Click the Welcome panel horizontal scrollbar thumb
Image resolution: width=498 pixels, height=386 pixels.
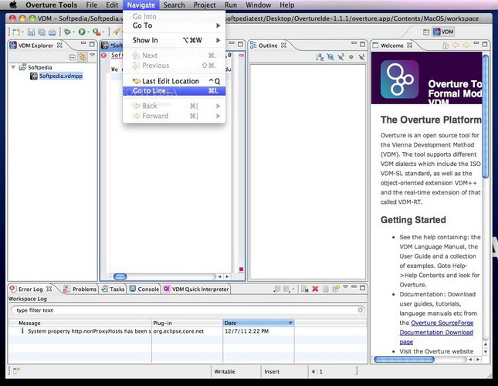coord(404,359)
